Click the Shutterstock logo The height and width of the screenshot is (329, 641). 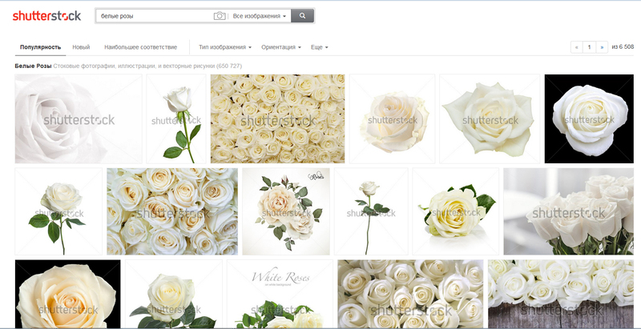[x=46, y=16]
